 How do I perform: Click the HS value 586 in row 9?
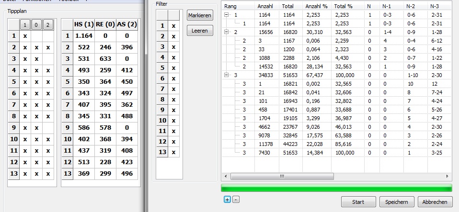(x=83, y=128)
